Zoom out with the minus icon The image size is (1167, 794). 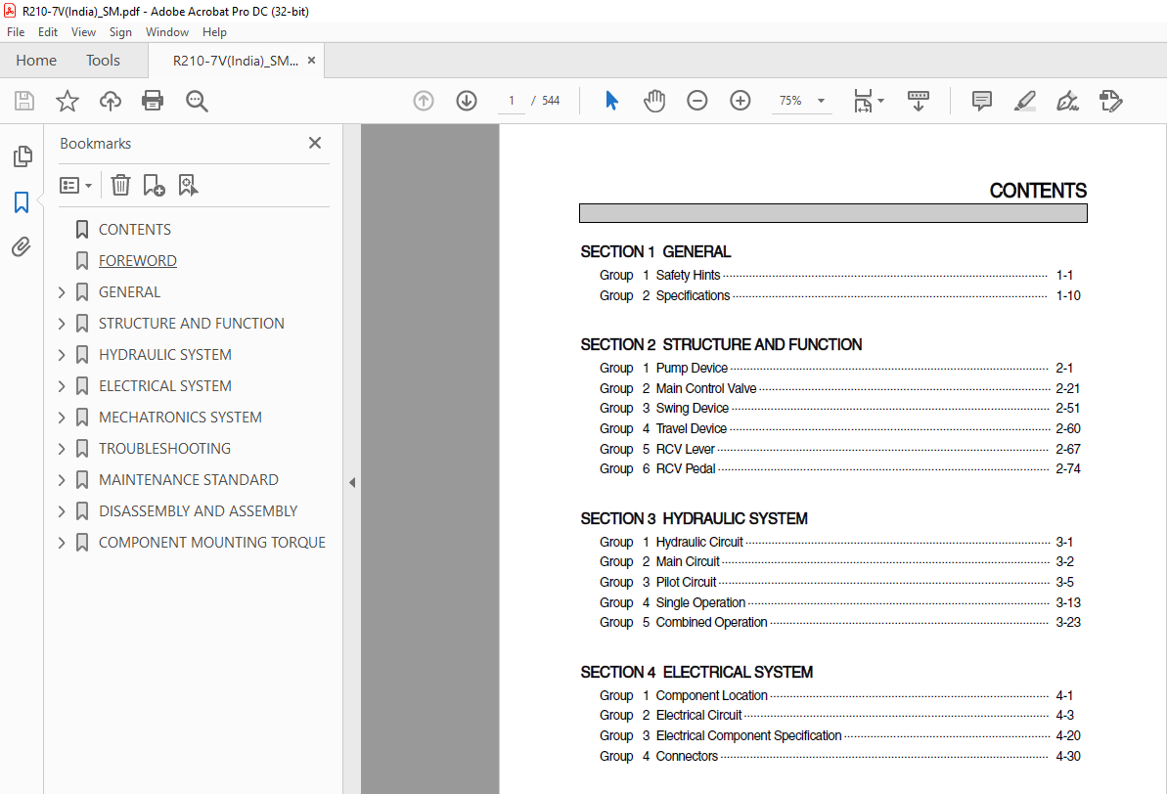[x=697, y=101]
